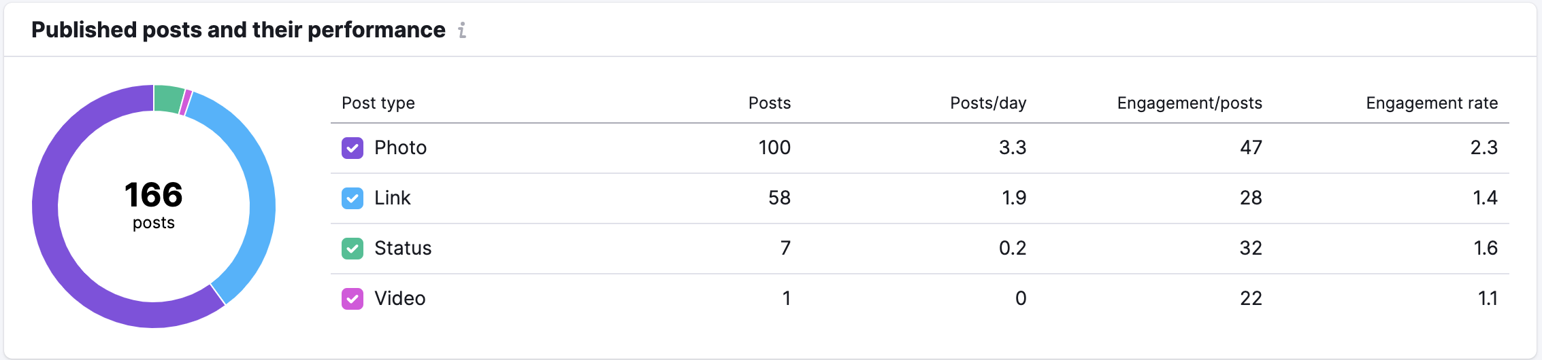The image size is (1542, 360).
Task: Uncheck the Photo post type checkbox
Action: 352,148
